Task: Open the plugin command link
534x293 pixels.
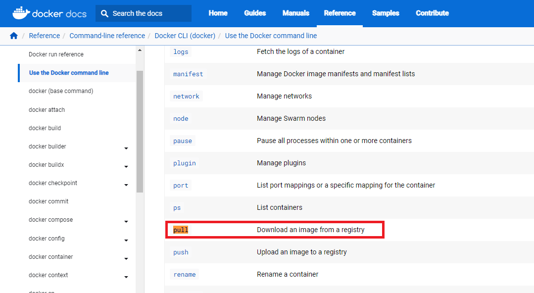Action: tap(184, 163)
